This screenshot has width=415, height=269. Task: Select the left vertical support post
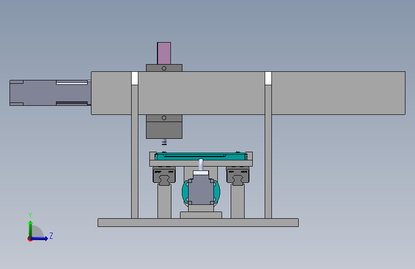click(x=135, y=151)
